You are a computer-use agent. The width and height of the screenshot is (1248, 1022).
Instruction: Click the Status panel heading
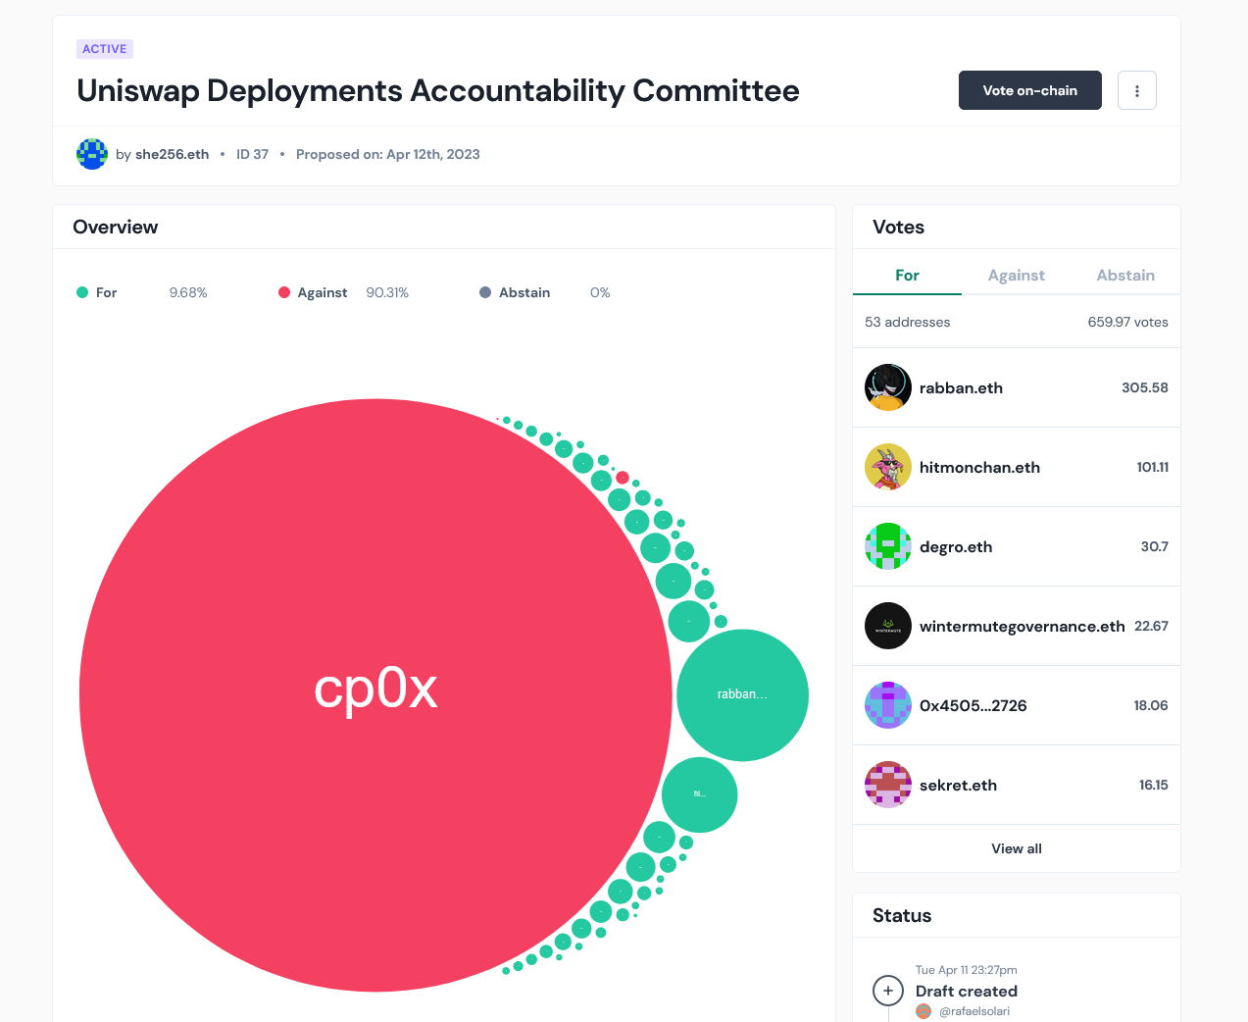click(x=902, y=915)
